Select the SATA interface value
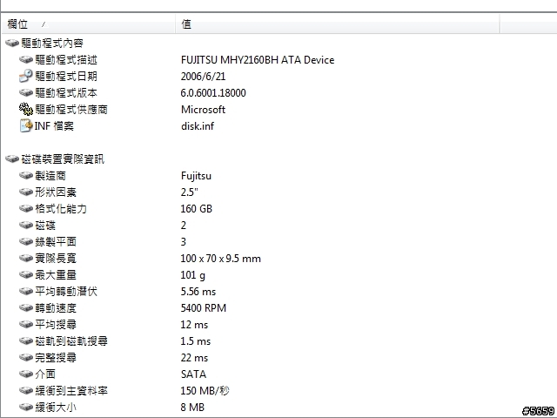557x418 pixels. coord(193,374)
